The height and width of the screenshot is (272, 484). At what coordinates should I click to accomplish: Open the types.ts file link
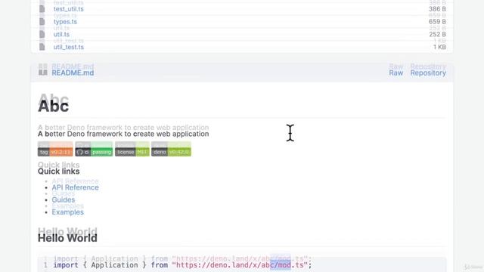[x=65, y=22]
